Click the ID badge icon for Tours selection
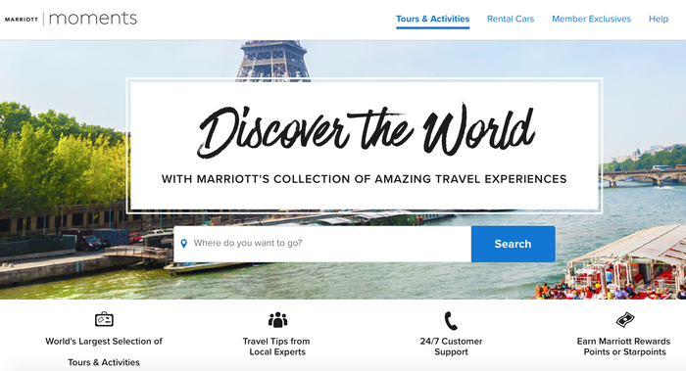Image resolution: width=686 pixels, height=371 pixels. point(104,319)
